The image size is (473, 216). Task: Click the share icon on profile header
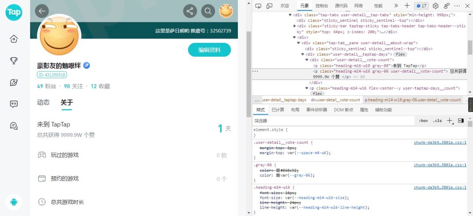coord(190,11)
